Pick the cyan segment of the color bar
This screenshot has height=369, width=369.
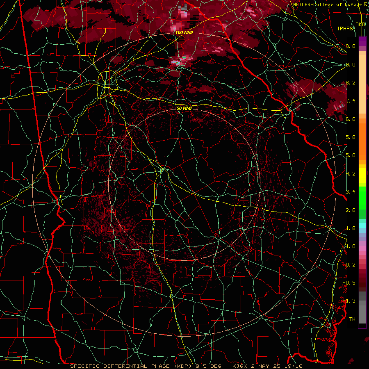[362, 225]
